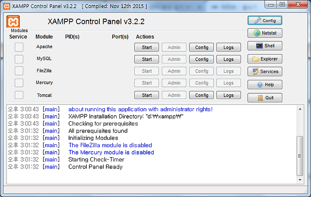Click the log scrollbar thumb

[x=300, y=156]
